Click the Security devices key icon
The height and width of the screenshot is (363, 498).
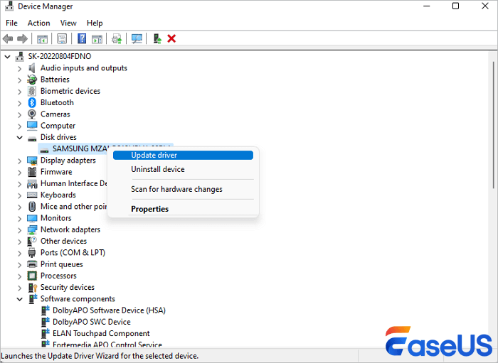pyautogui.click(x=33, y=288)
